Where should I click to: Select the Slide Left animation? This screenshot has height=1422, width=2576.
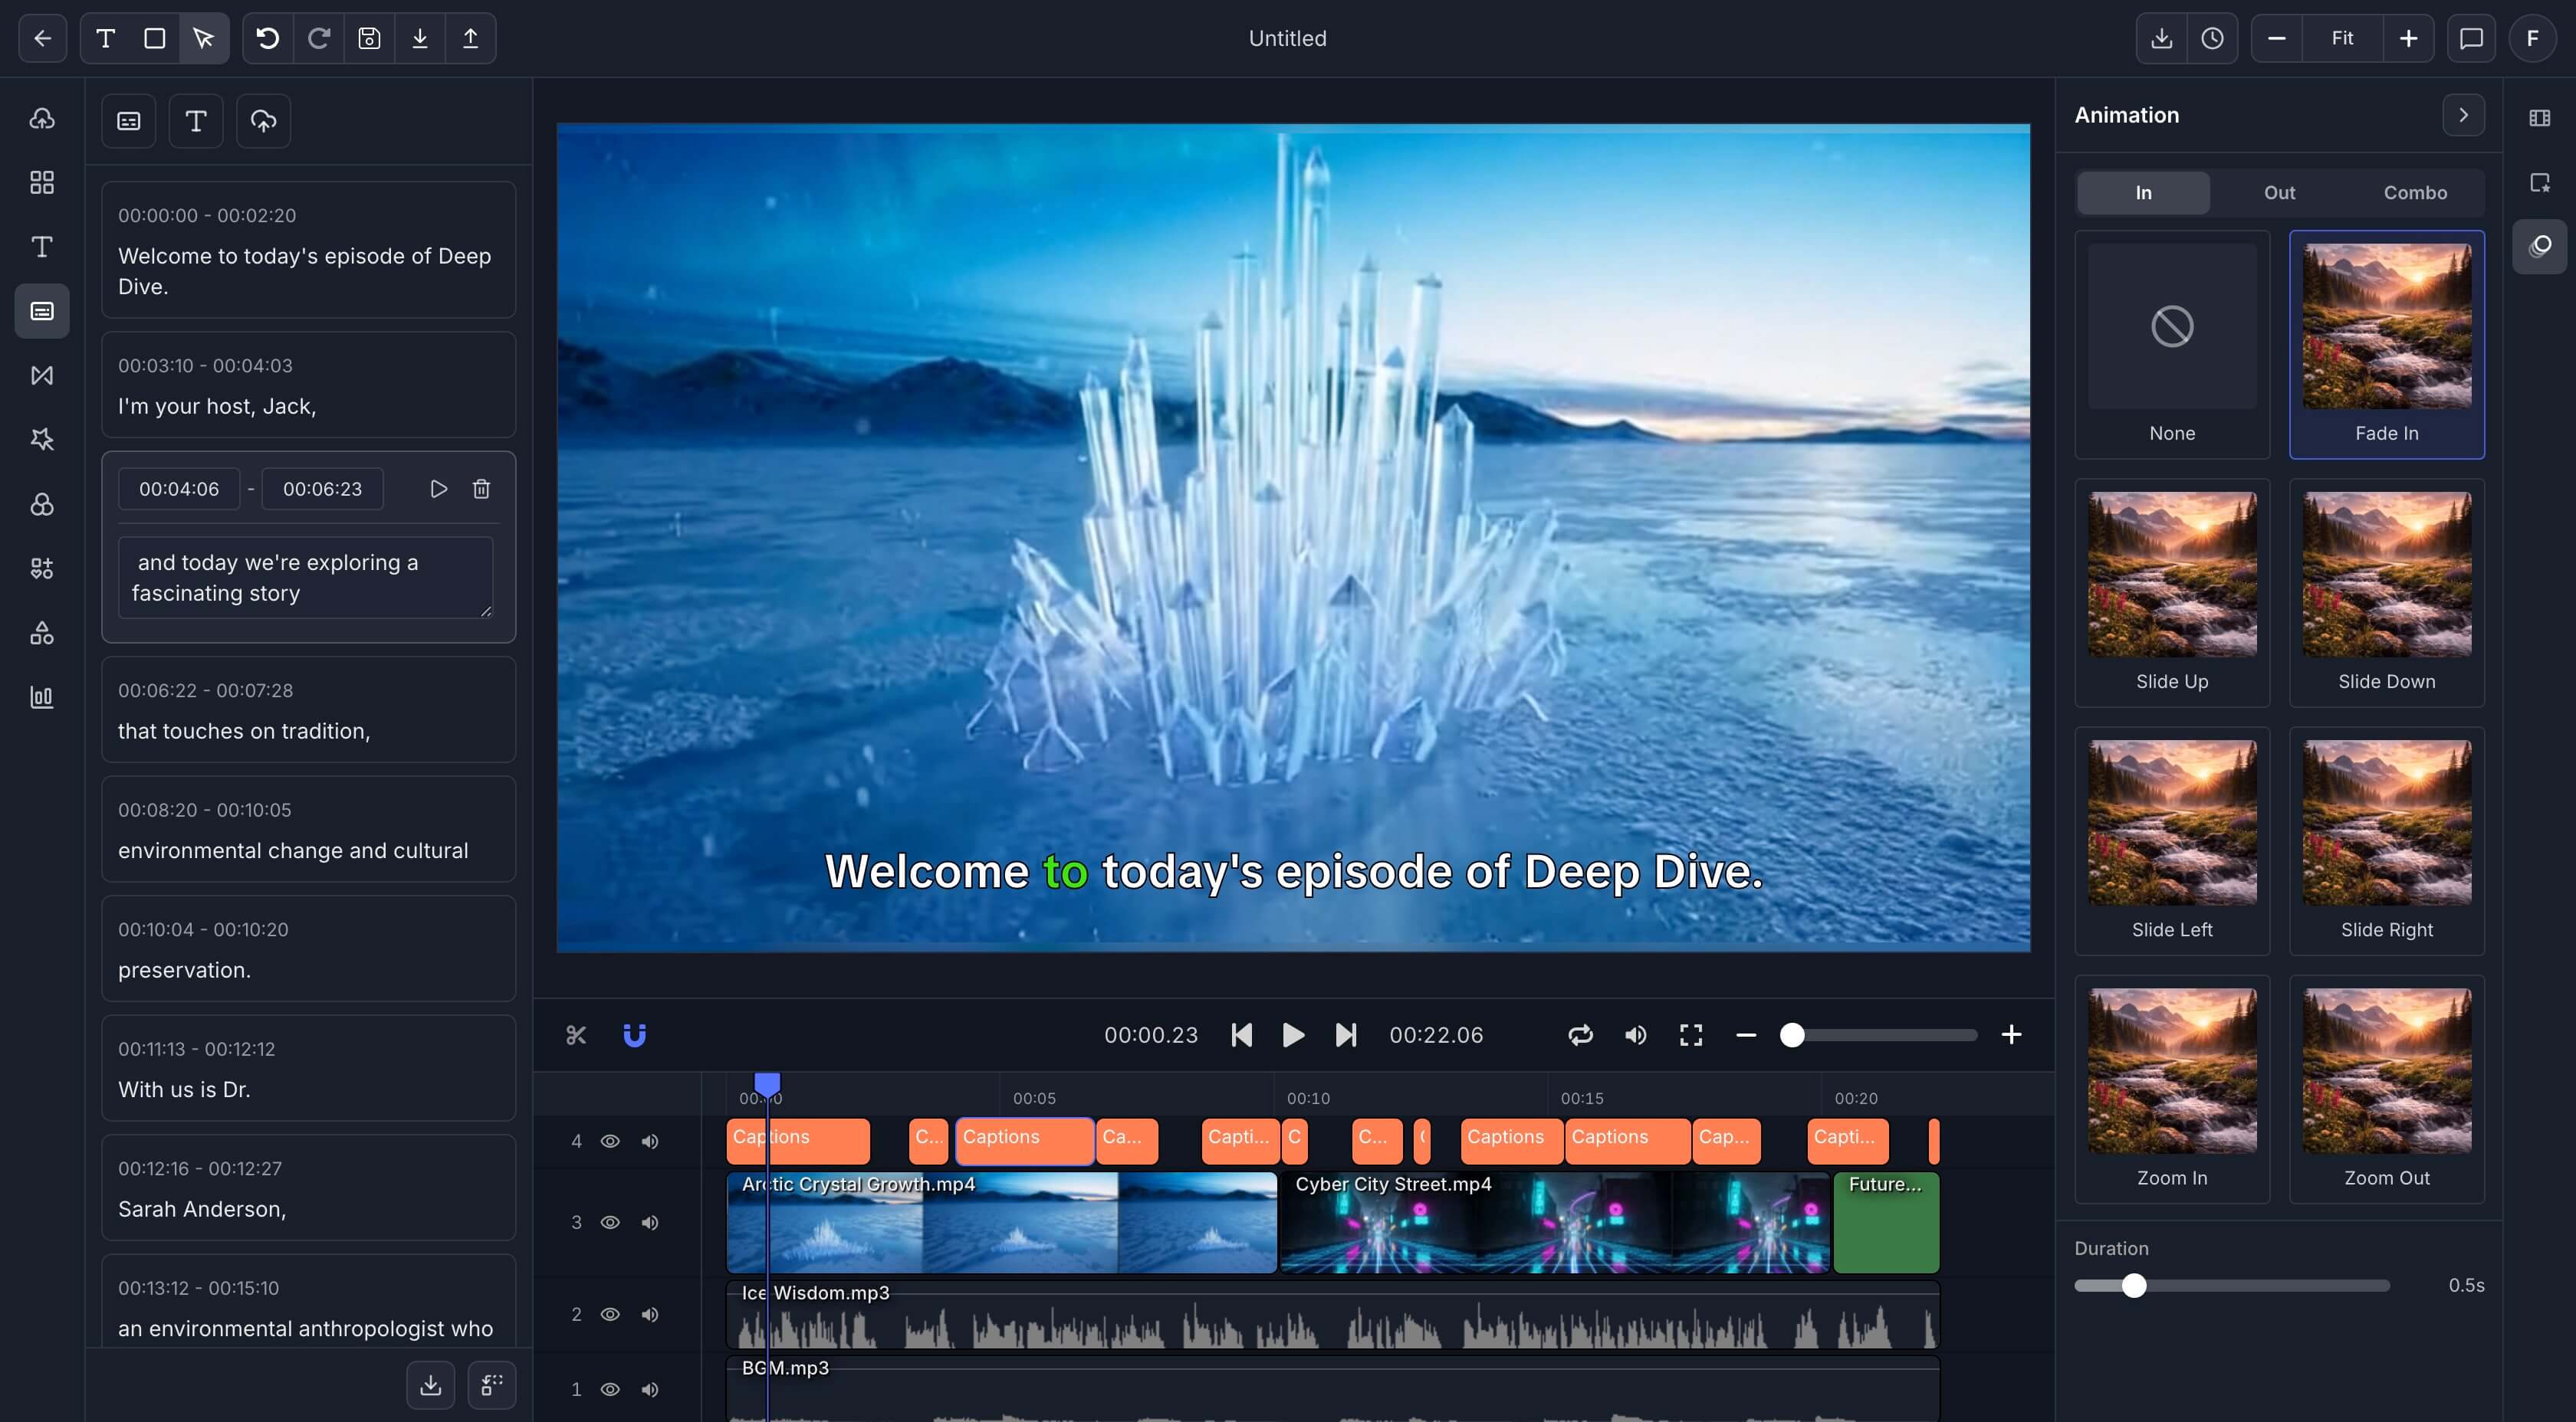pyautogui.click(x=2172, y=841)
